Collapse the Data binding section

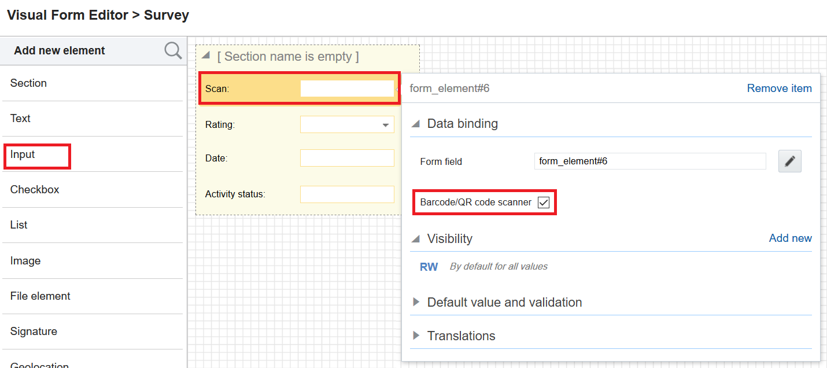click(416, 124)
